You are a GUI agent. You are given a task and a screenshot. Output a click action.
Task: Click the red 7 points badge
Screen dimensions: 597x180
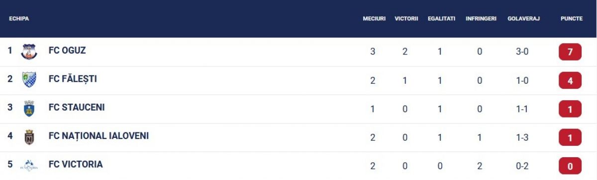point(570,52)
